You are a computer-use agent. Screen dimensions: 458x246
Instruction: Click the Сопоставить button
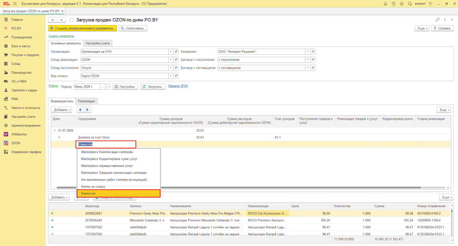[133, 28]
